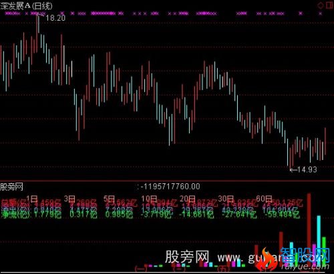Click the 股旁网 indicator name in lower panel

pos(11,187)
